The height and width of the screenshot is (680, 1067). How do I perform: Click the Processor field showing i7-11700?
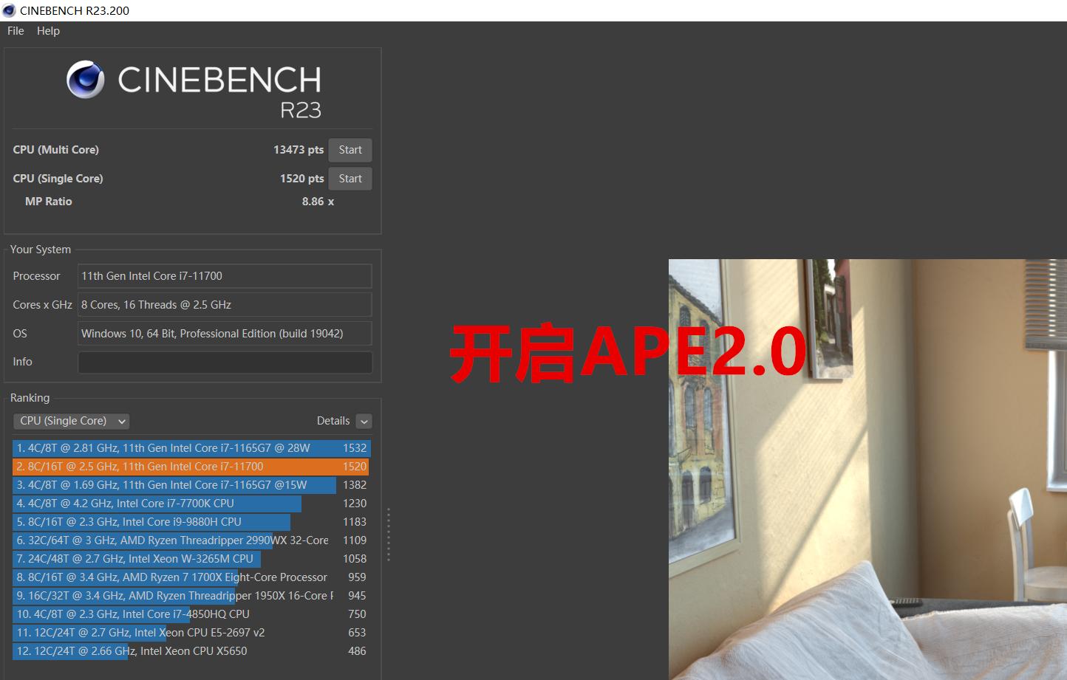click(224, 275)
